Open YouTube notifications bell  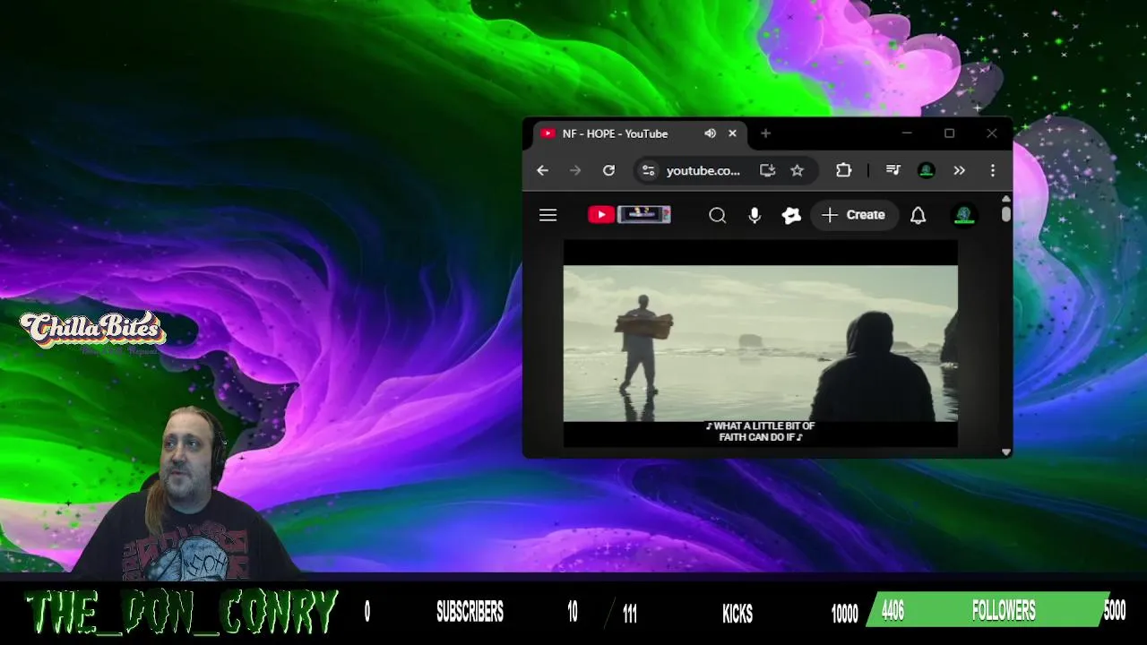(918, 215)
